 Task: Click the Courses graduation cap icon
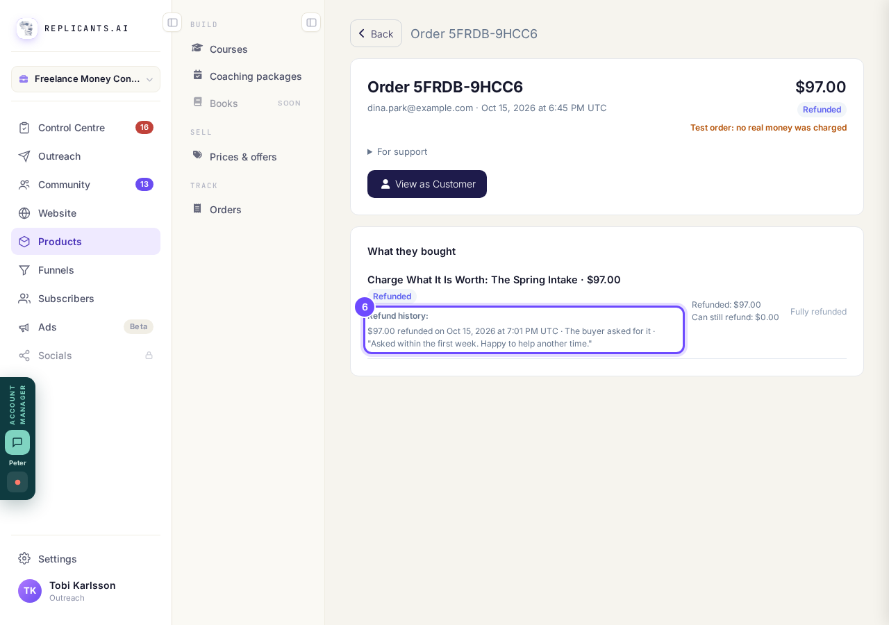tap(197, 49)
